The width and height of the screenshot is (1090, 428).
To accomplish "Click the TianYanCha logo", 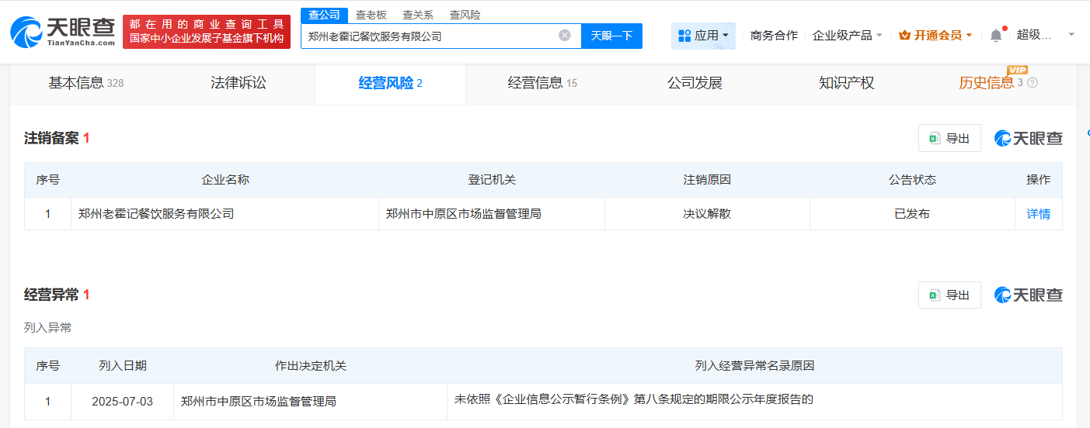I will [62, 32].
